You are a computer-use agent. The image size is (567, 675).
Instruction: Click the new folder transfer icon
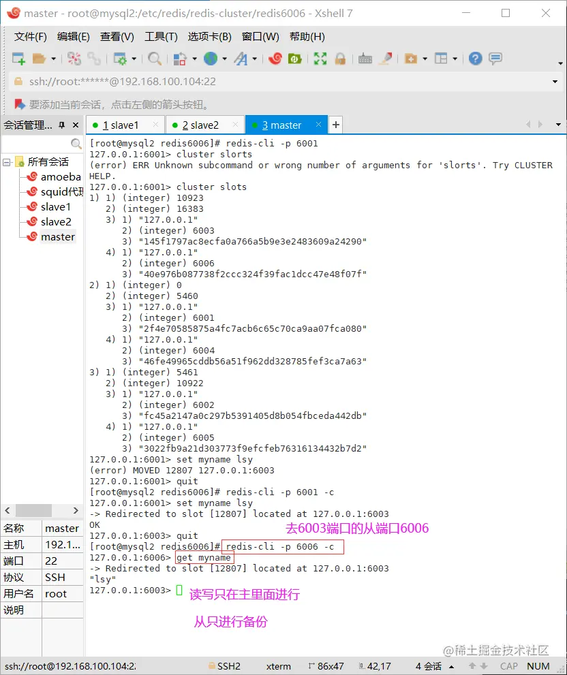click(x=411, y=59)
